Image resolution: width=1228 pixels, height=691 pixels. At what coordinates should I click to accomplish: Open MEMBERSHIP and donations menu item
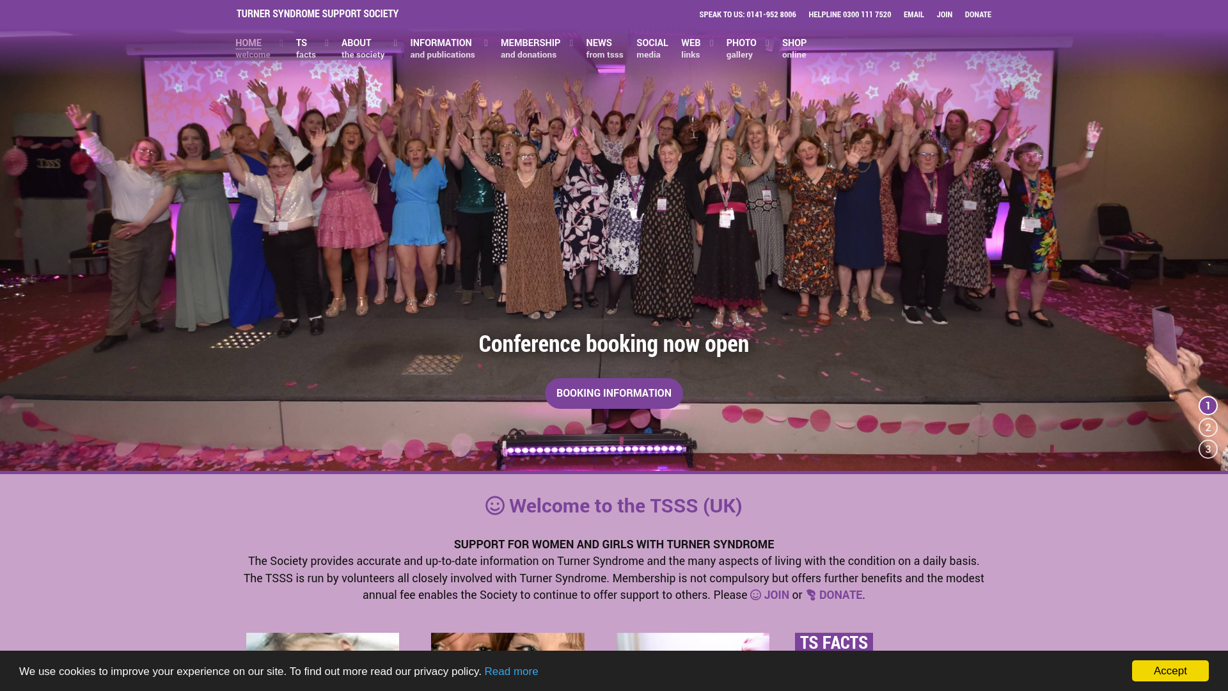(x=530, y=49)
